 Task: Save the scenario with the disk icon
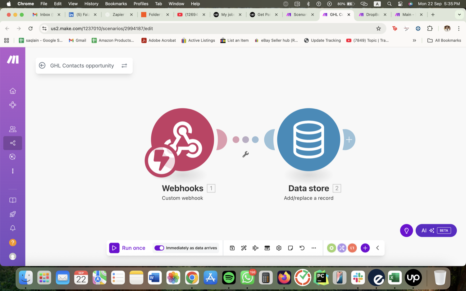pos(232,248)
